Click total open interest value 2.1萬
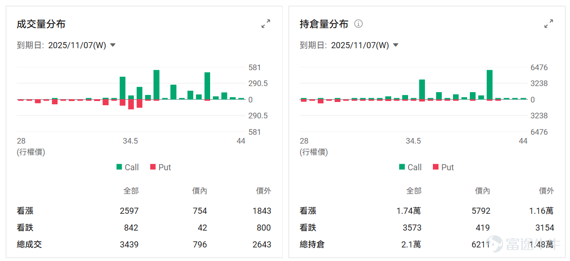The width and height of the screenshot is (570, 261). 411,244
